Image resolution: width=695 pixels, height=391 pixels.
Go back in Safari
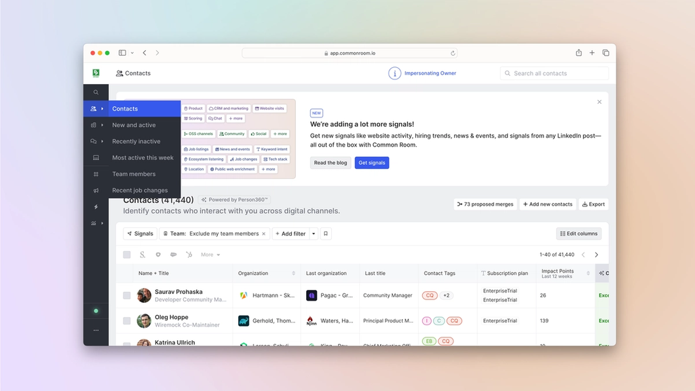tap(145, 53)
